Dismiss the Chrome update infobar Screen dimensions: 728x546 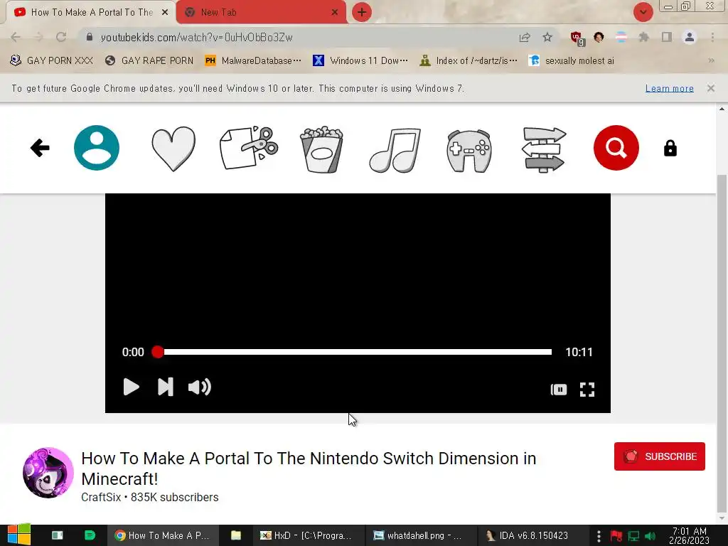coord(710,88)
